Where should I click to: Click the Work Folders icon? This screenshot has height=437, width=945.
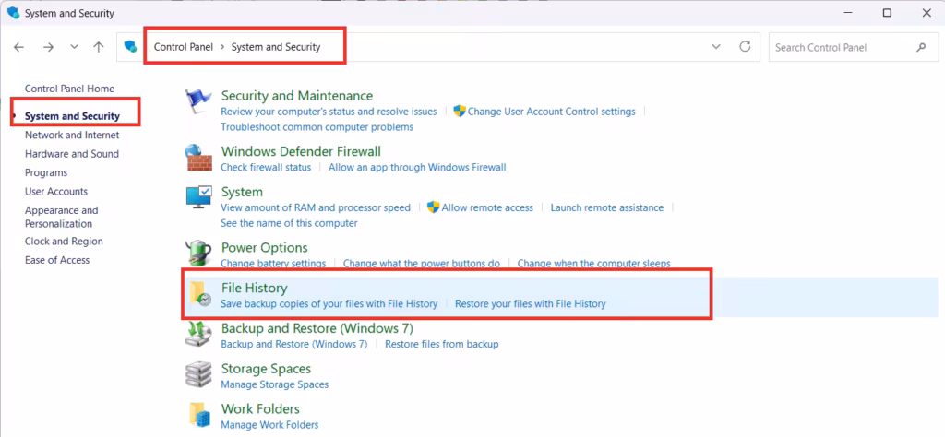point(199,415)
